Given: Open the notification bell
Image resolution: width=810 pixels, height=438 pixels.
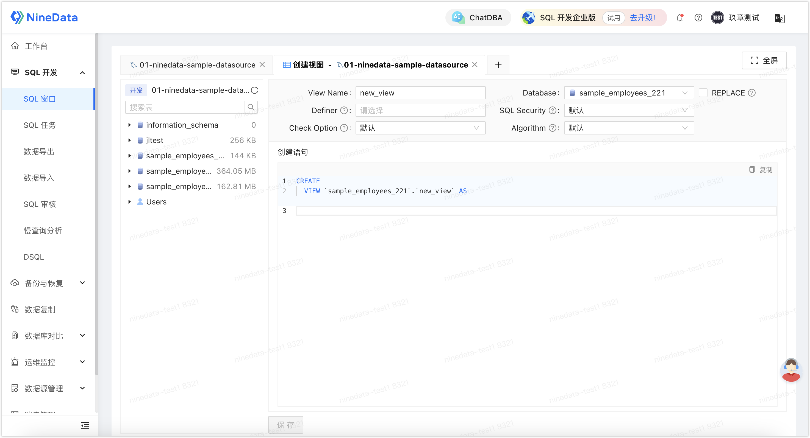Looking at the screenshot, I should [680, 18].
